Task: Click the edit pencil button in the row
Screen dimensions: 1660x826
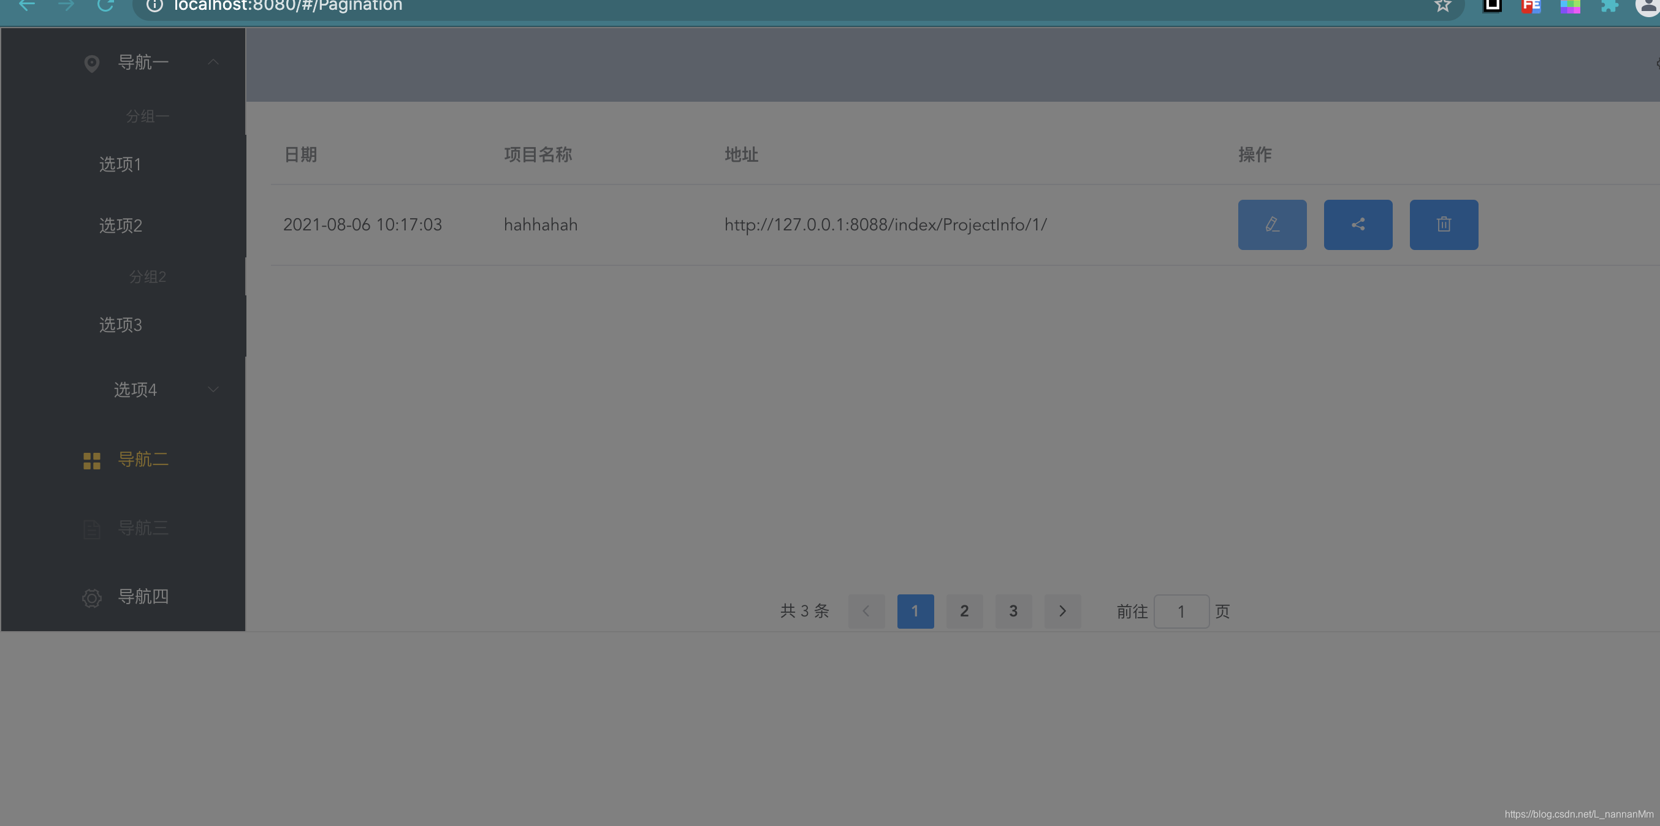Action: click(x=1271, y=224)
